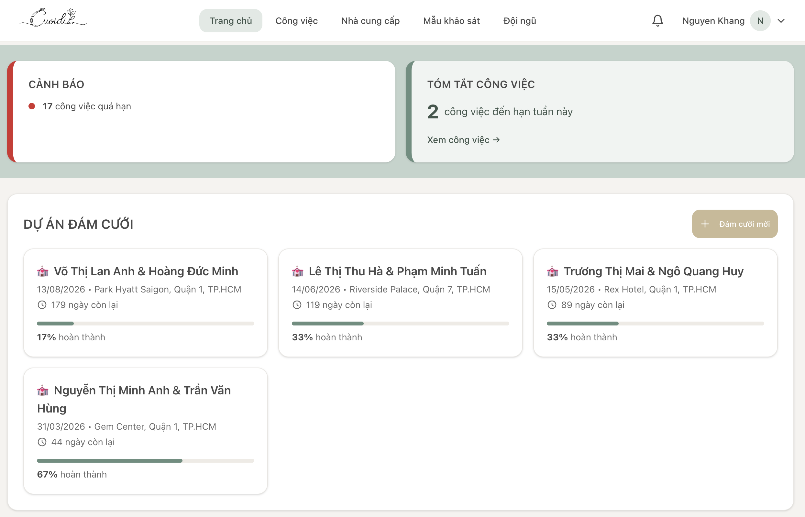Click the church icon on Trương Thị Mai's card
This screenshot has height=517, width=805.
click(x=553, y=271)
